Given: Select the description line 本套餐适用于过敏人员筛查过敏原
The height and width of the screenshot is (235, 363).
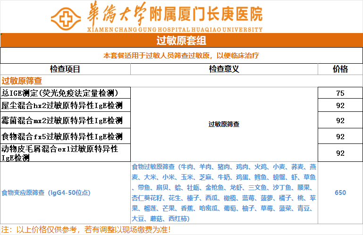Looking at the screenshot, I should (x=157, y=56).
